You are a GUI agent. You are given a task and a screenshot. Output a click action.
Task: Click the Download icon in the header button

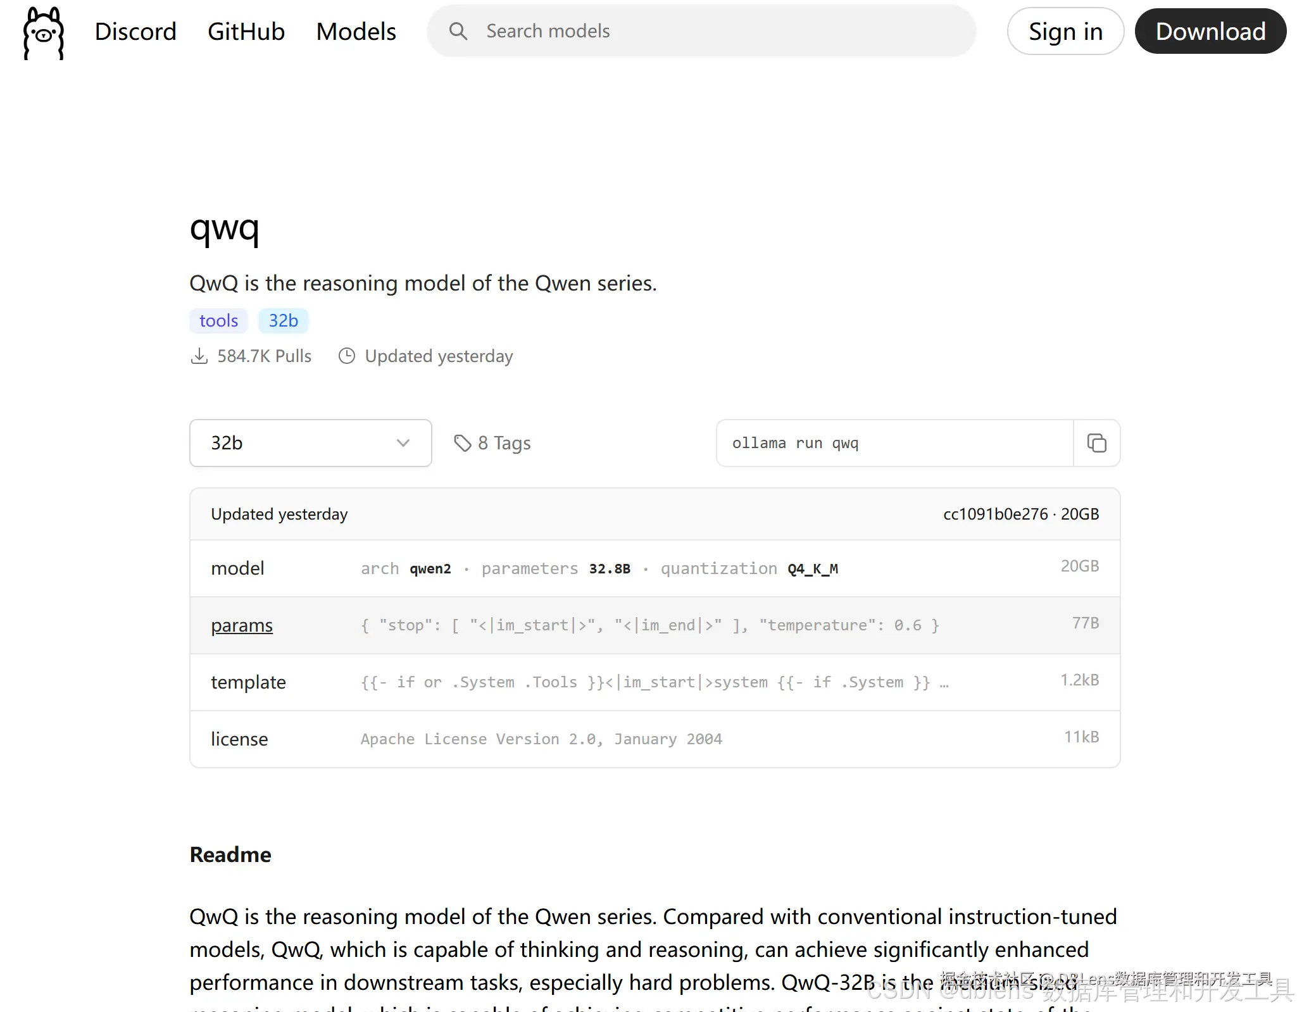pyautogui.click(x=1210, y=31)
